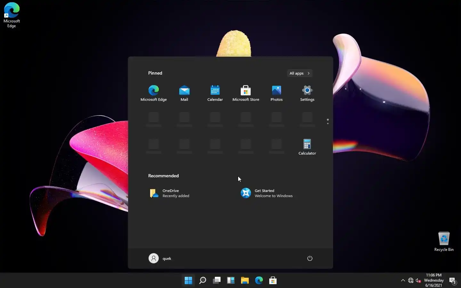461x288 pixels.
Task: Open Microsoft Edge from pinned apps
Action: point(154,93)
